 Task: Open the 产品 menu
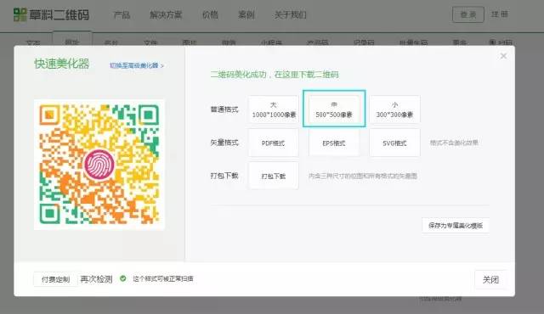[x=122, y=15]
